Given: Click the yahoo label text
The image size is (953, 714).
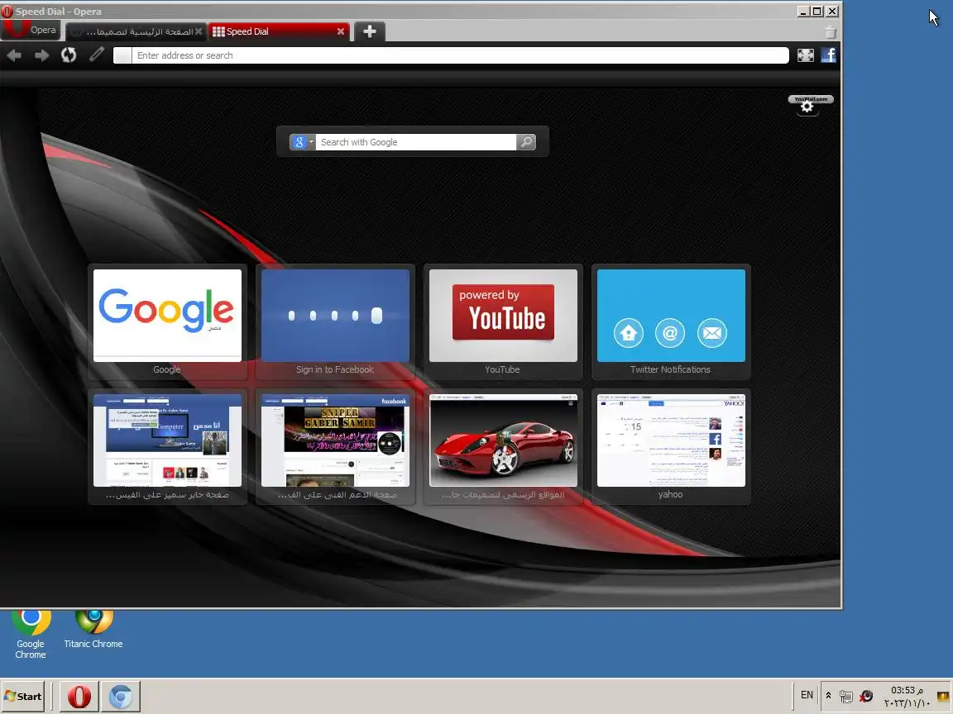Looking at the screenshot, I should tap(670, 494).
